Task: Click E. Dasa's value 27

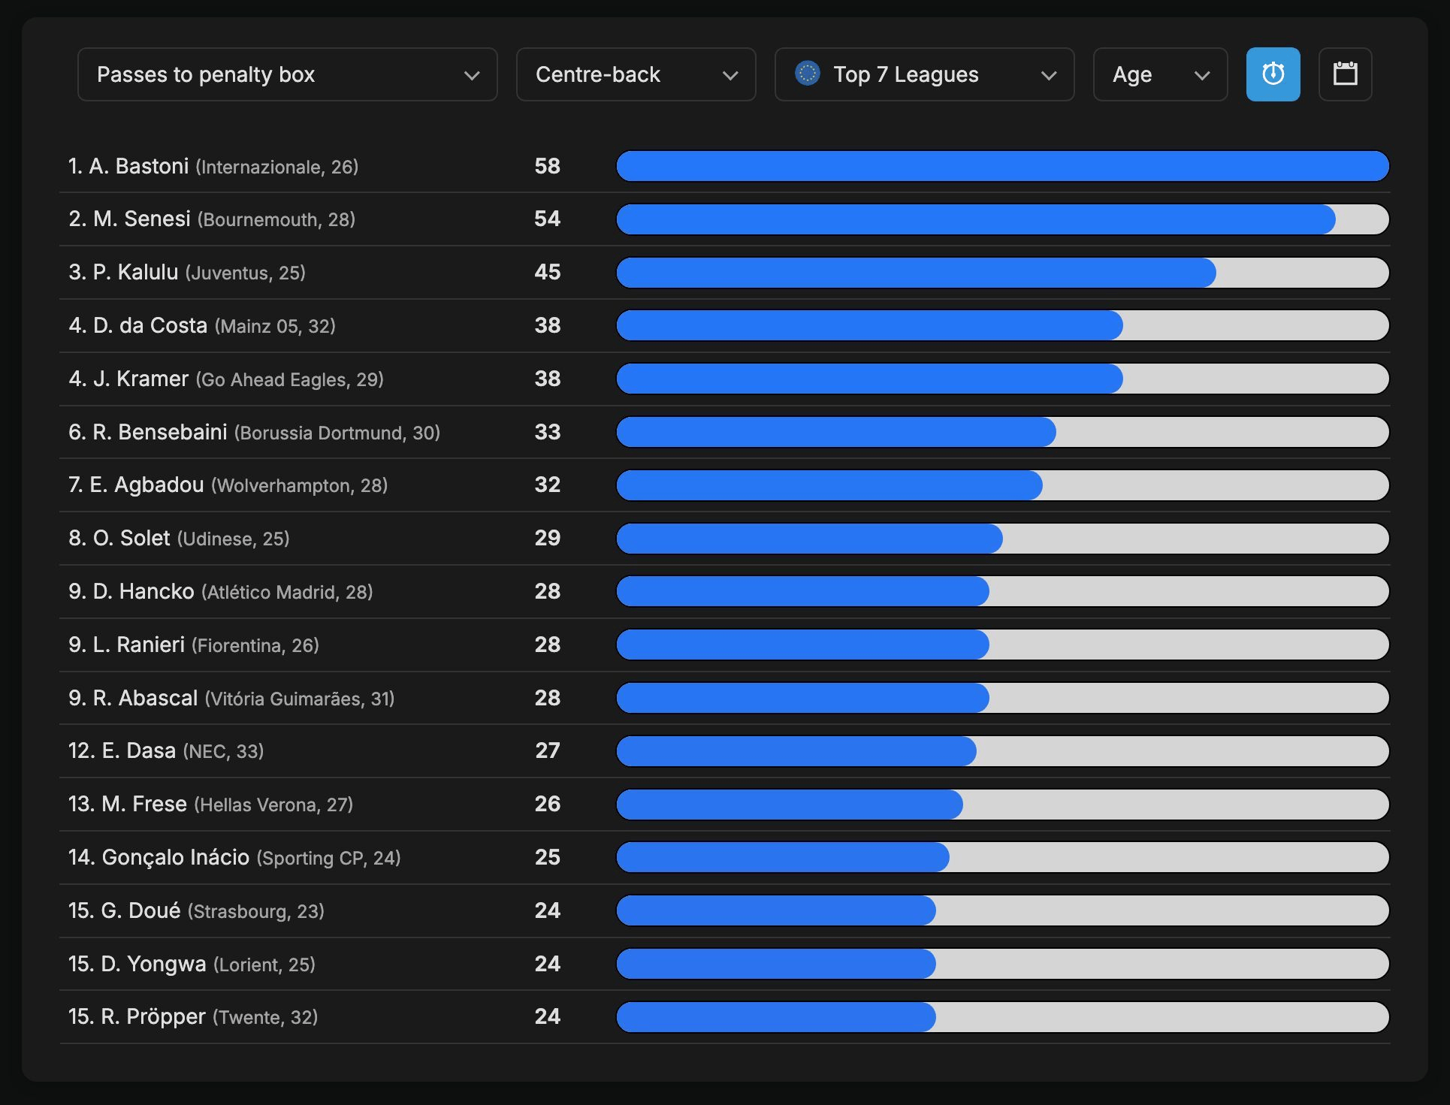Action: [547, 750]
